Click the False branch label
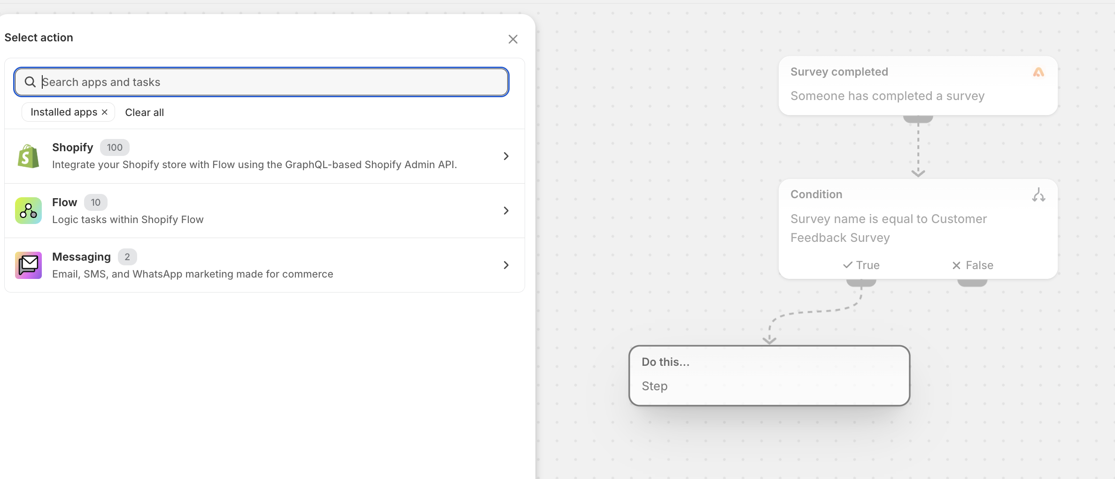The width and height of the screenshot is (1115, 479). [979, 265]
